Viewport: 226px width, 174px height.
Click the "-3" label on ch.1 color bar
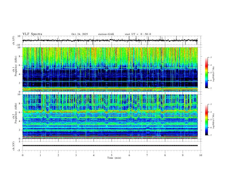[210, 57]
